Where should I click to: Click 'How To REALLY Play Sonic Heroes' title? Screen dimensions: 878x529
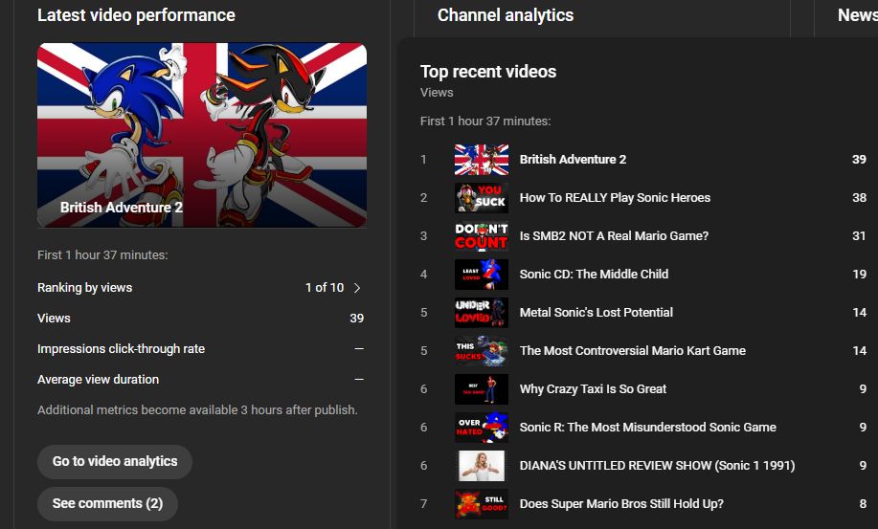(615, 198)
